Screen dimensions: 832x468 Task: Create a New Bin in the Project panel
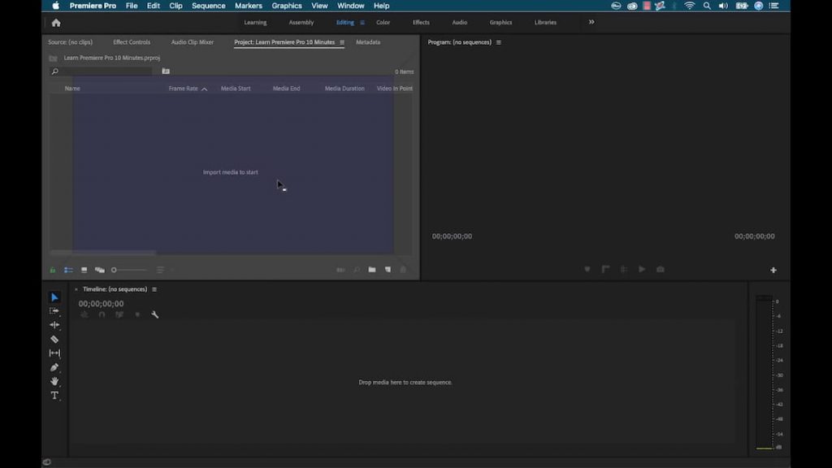[x=371, y=270]
